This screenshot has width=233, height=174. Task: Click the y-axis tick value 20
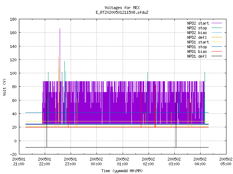click(x=14, y=127)
